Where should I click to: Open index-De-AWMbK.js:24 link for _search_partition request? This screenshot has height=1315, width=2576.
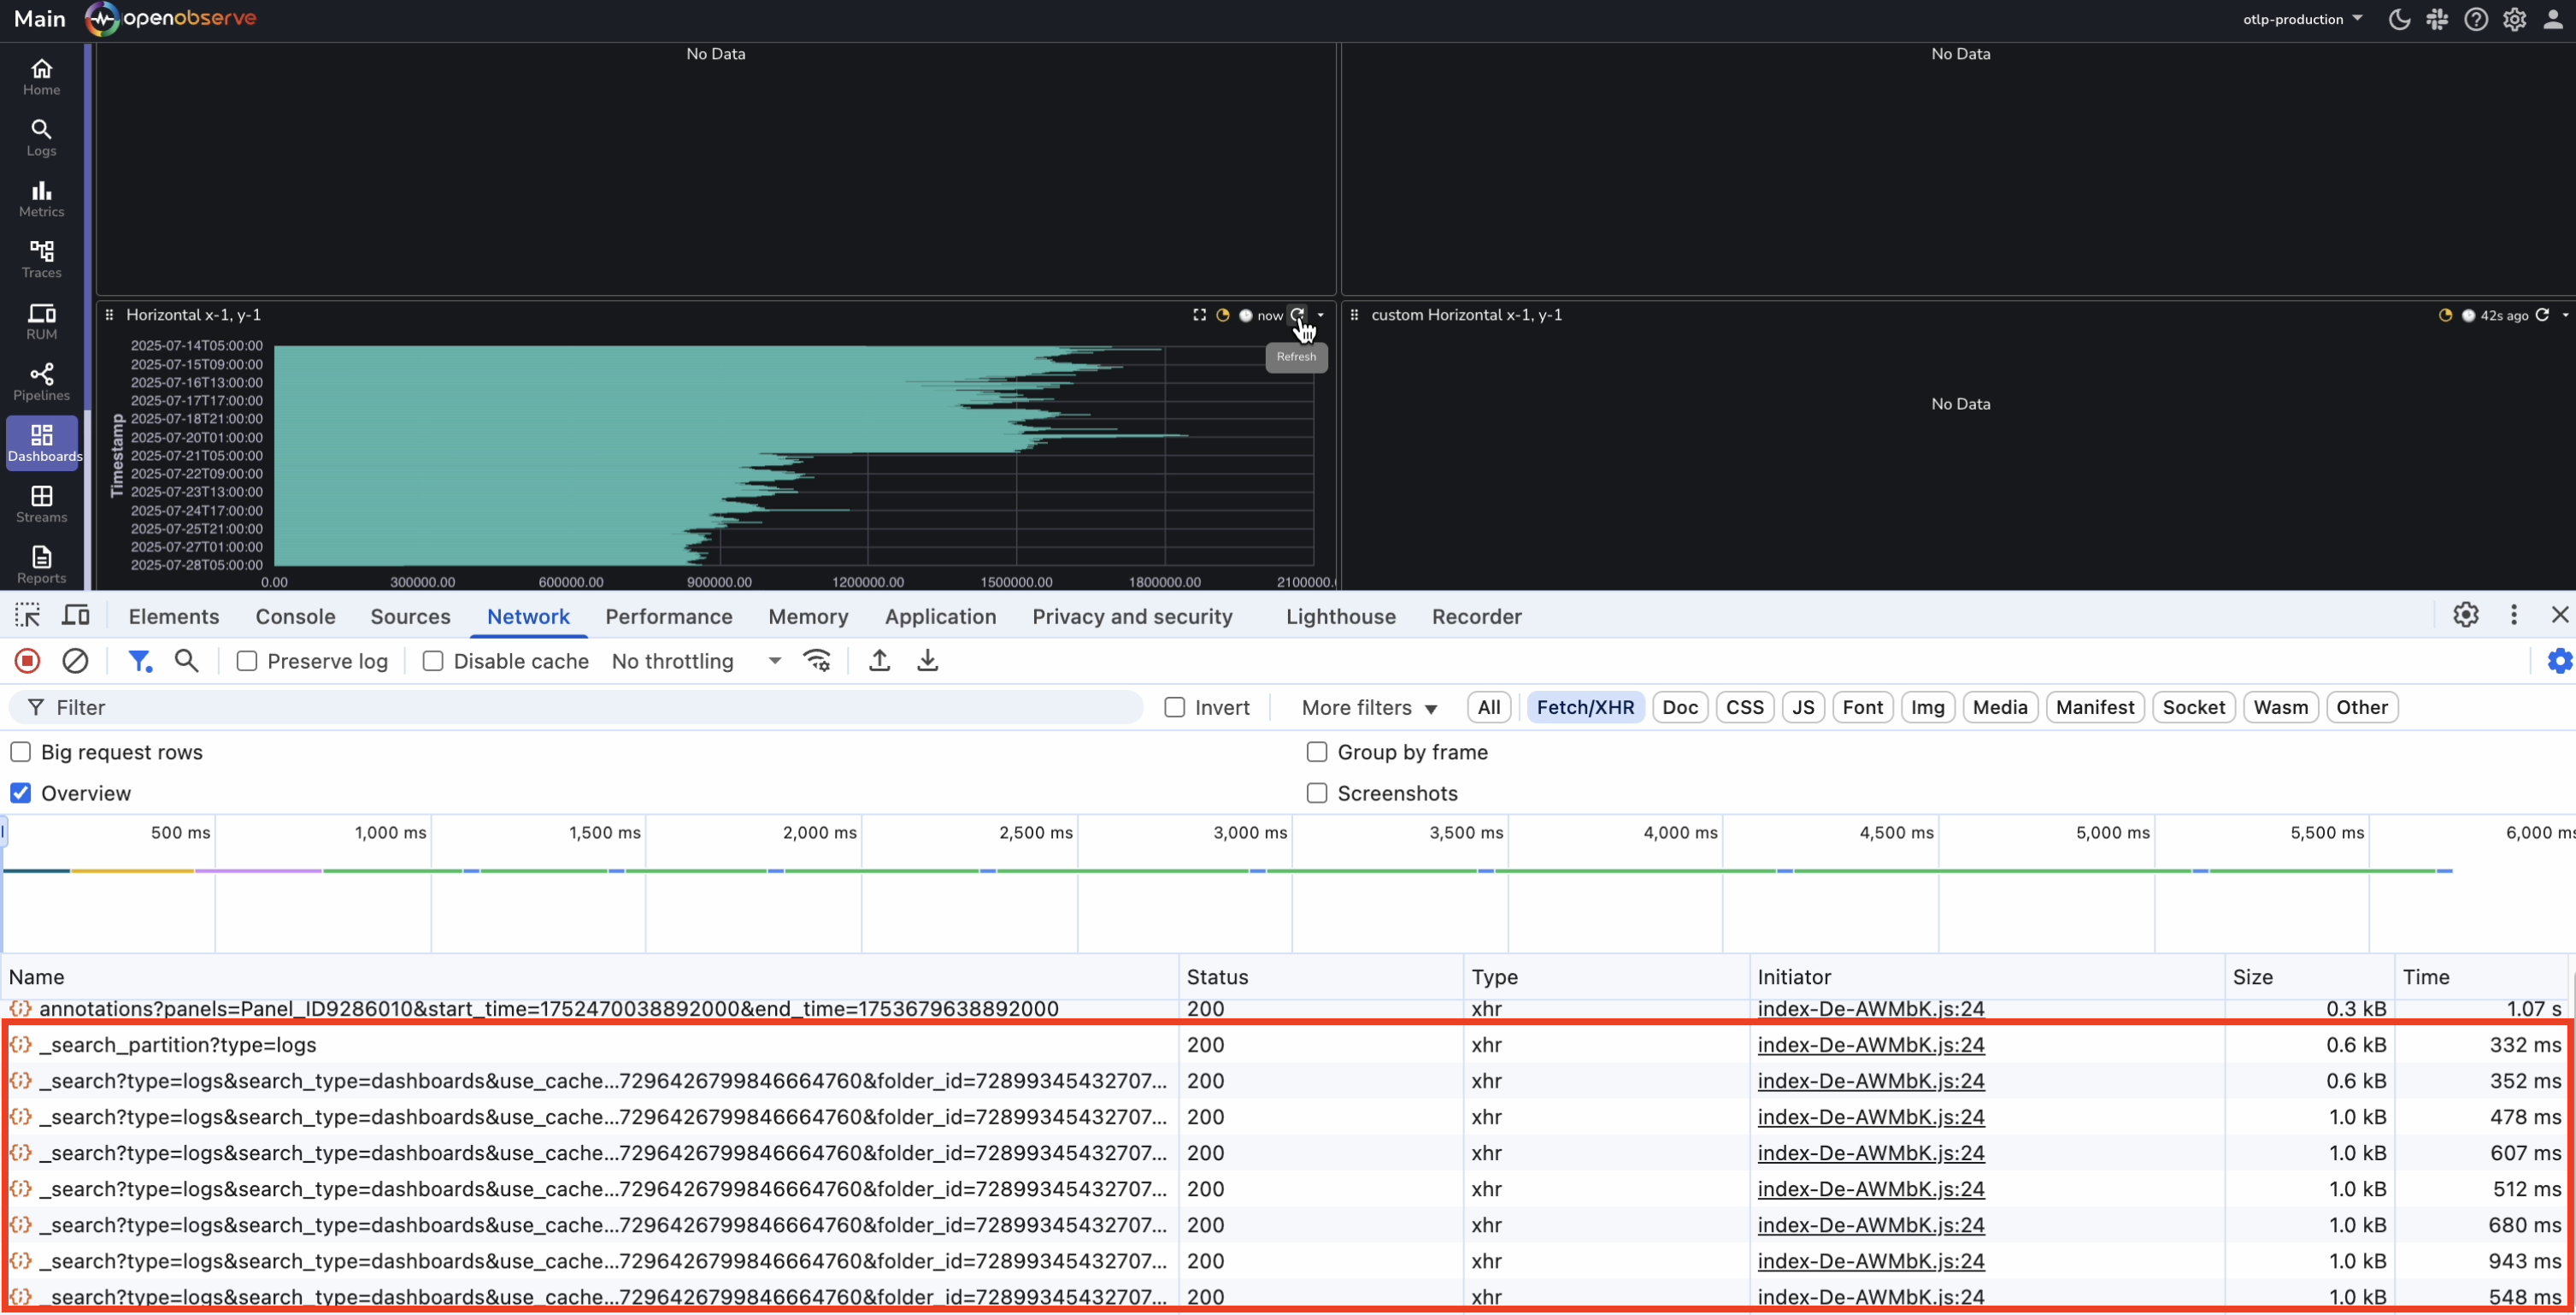[x=1870, y=1044]
